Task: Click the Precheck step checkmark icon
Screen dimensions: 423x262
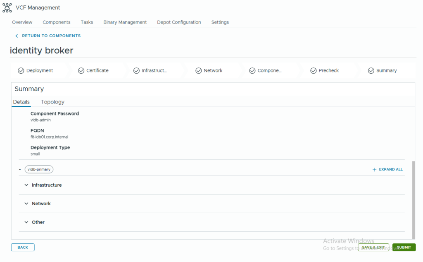Action: pos(314,71)
